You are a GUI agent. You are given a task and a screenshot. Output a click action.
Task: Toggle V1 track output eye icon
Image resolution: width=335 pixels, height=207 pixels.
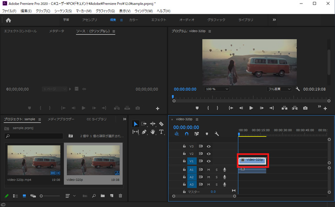(208, 161)
